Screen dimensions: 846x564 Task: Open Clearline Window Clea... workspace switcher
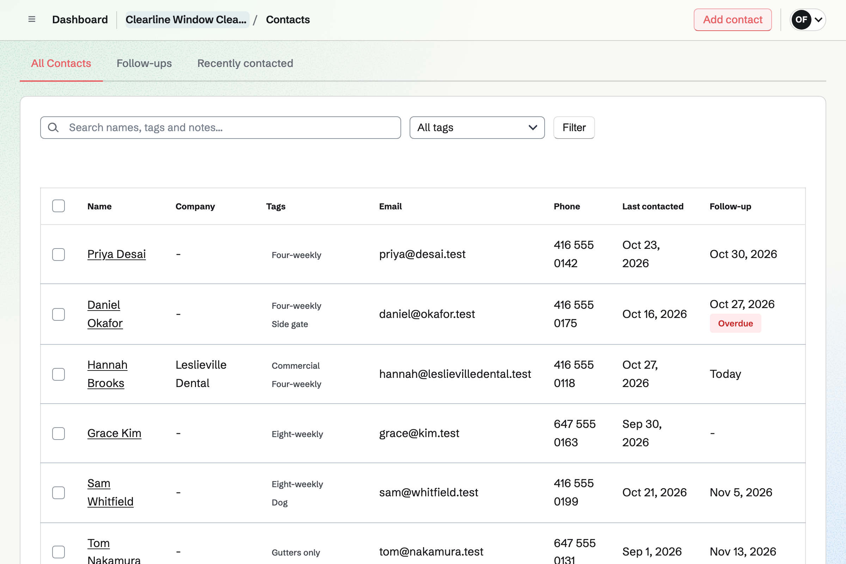tap(187, 19)
